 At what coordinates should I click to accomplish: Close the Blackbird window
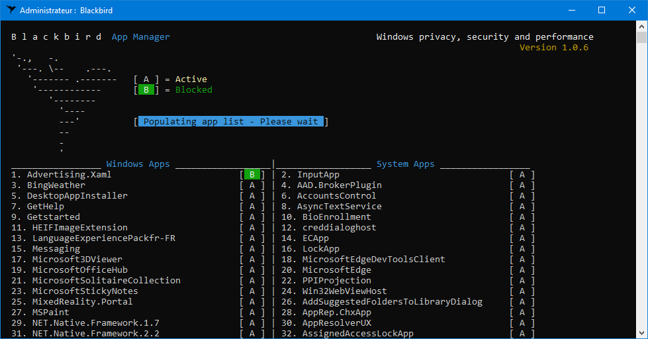point(632,10)
